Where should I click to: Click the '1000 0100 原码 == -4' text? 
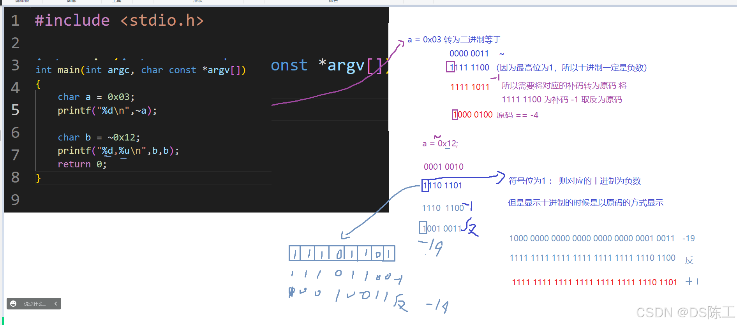(x=495, y=115)
